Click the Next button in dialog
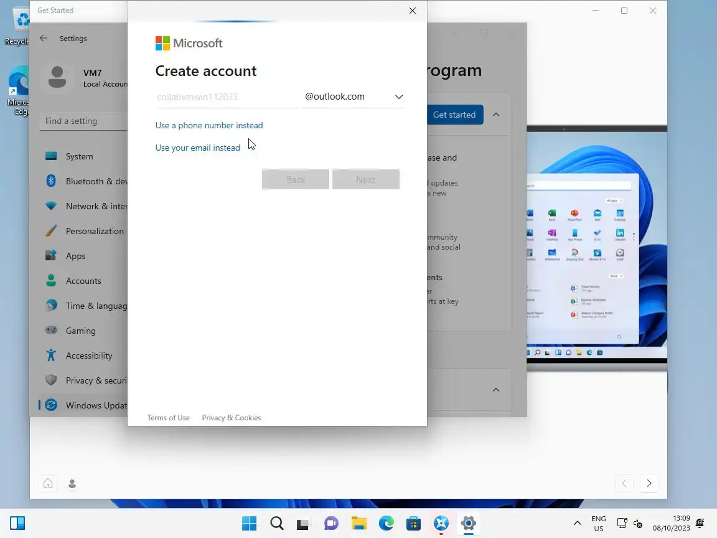This screenshot has height=538, width=717. (x=366, y=179)
